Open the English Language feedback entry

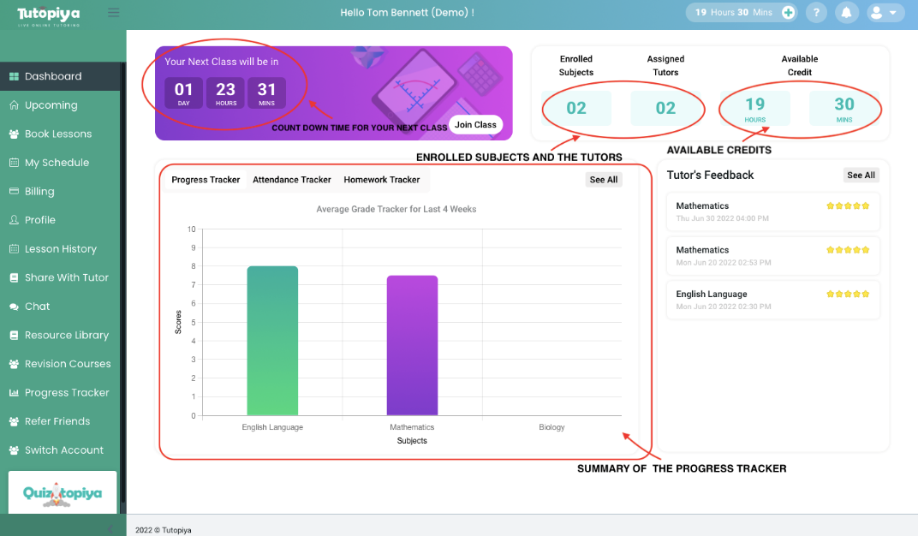pyautogui.click(x=772, y=300)
